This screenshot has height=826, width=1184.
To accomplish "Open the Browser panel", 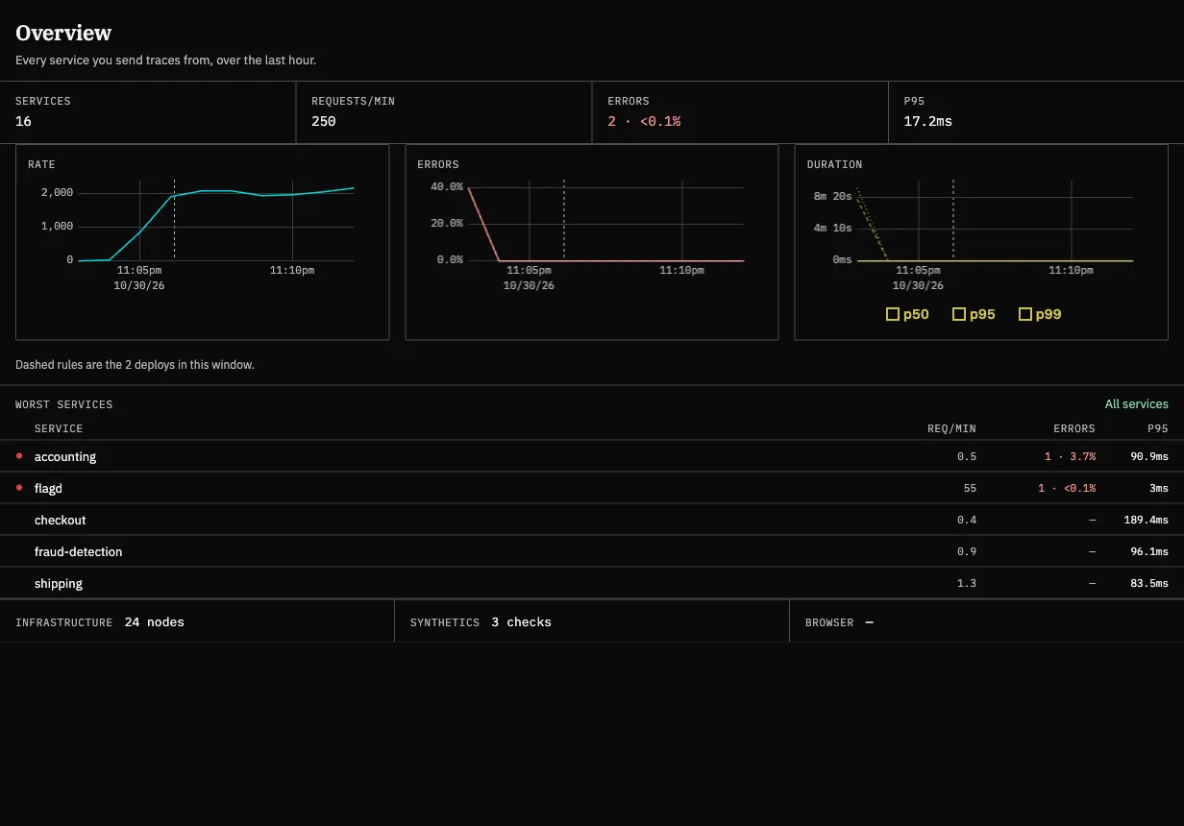I will (x=987, y=621).
